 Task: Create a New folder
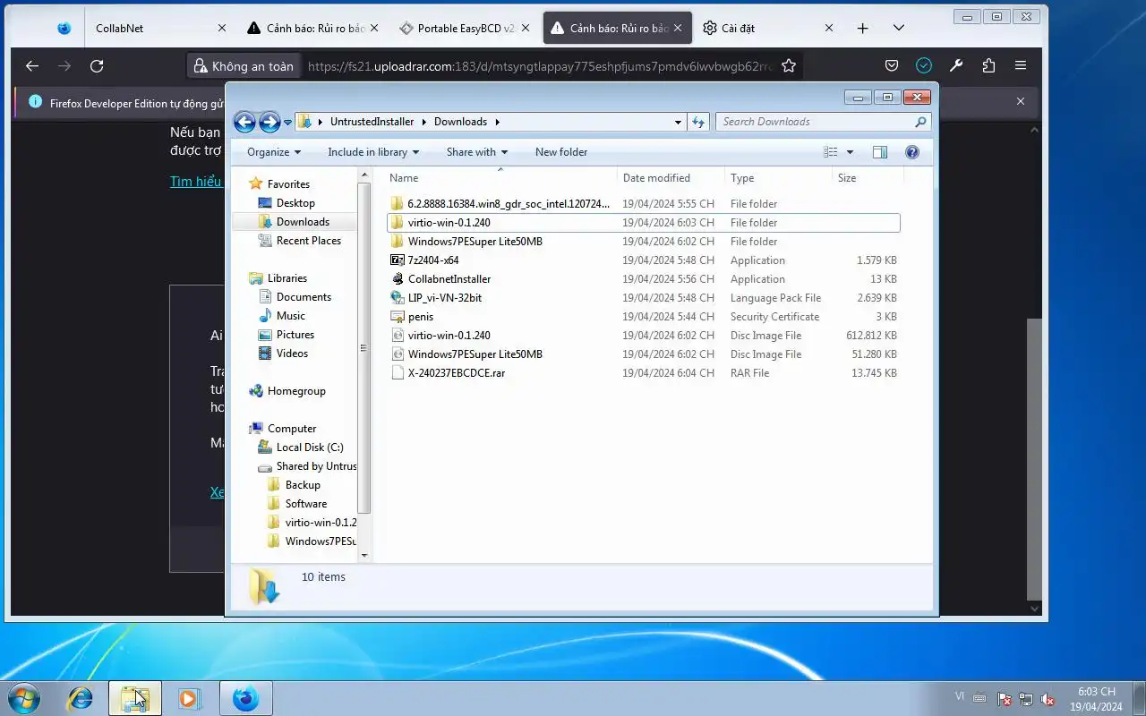[561, 152]
